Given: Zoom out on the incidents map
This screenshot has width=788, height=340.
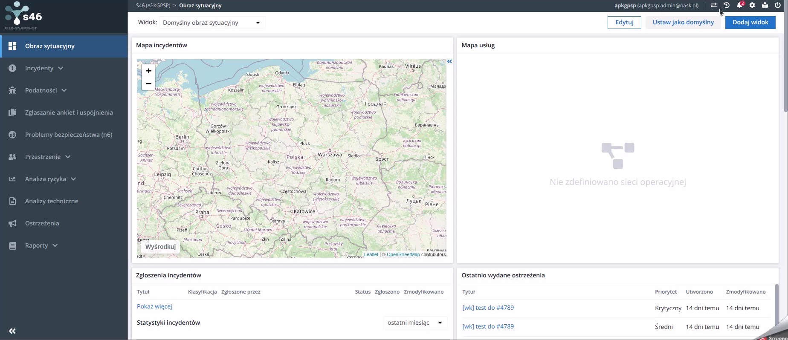Looking at the screenshot, I should 148,84.
